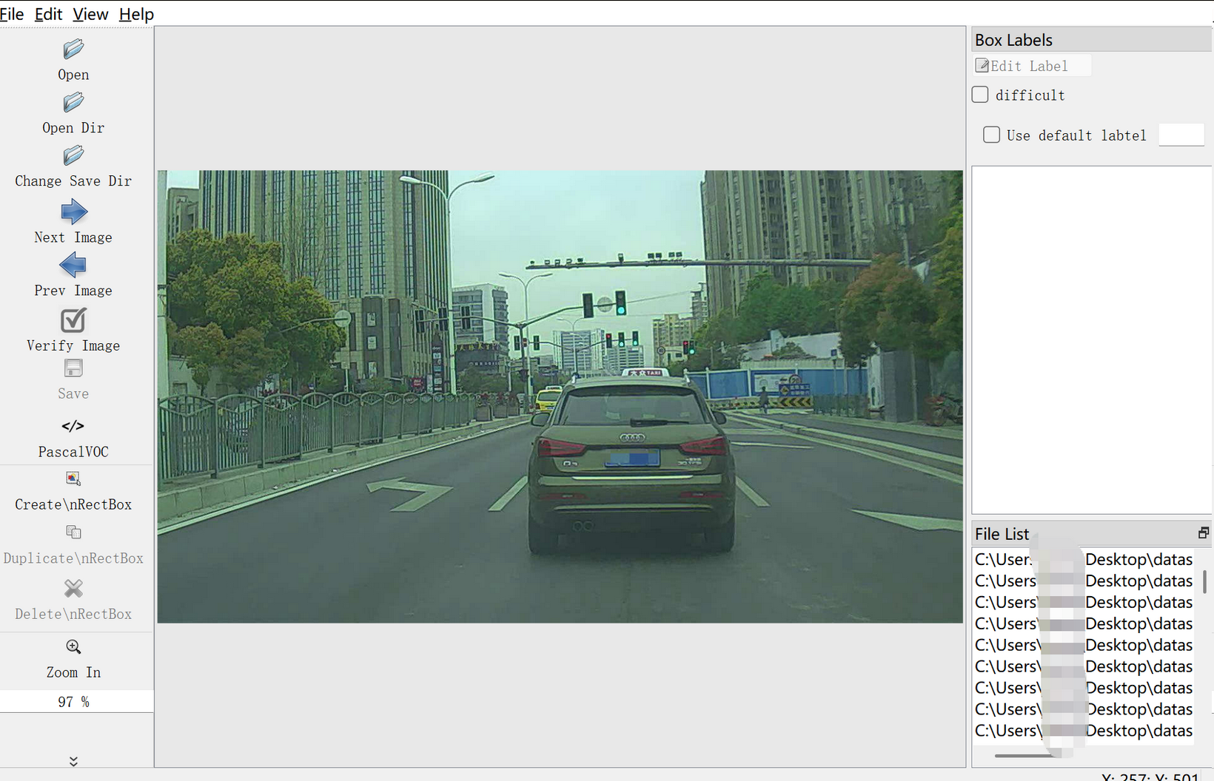
Task: Open the File menu
Action: pos(12,14)
